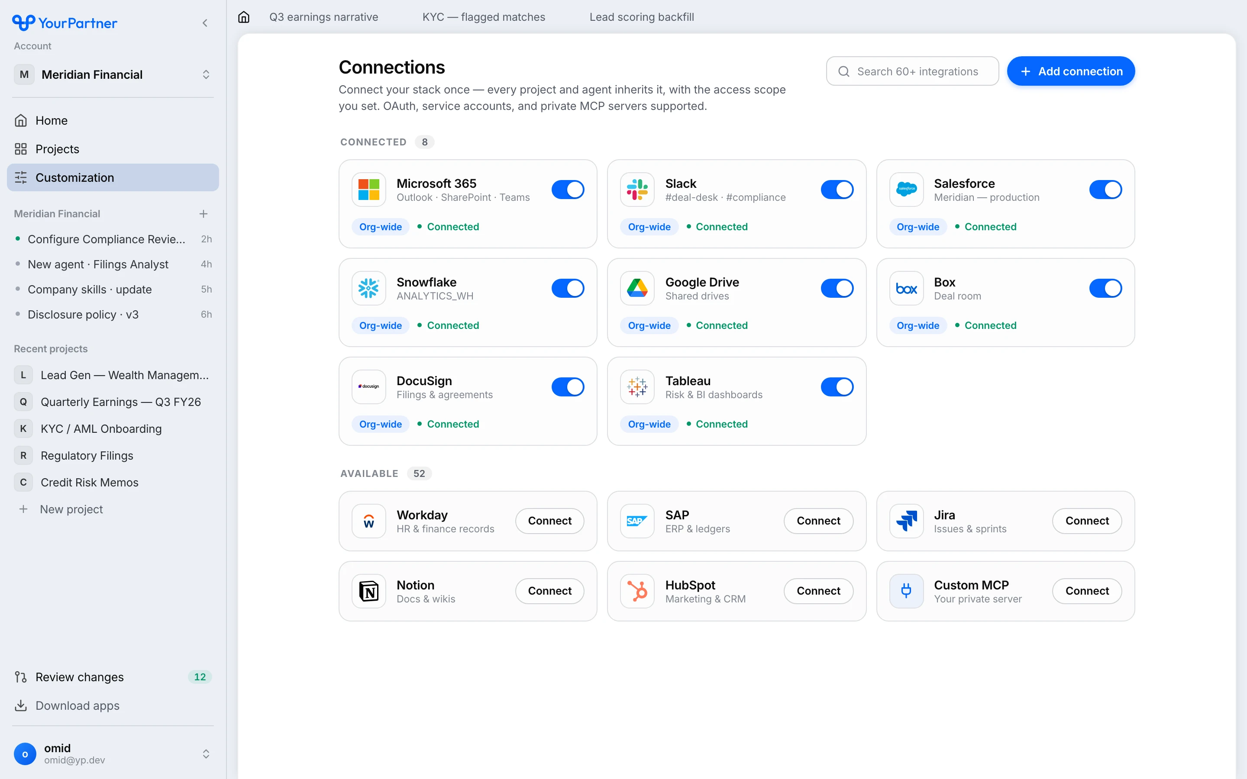Click the search magnifier icon
1247x779 pixels.
coord(843,71)
